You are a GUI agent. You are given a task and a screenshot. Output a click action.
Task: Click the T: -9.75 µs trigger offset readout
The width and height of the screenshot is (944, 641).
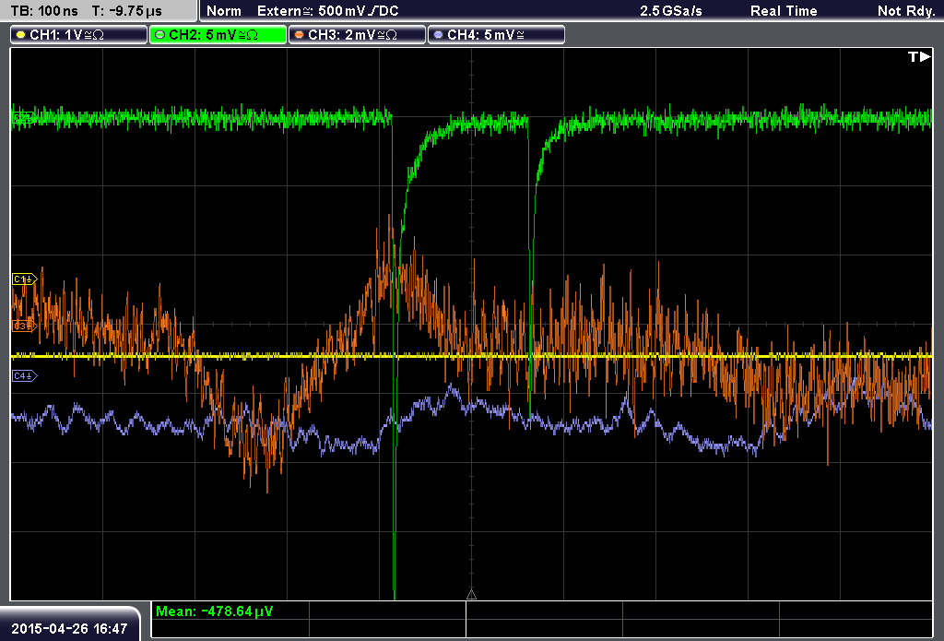(x=126, y=11)
